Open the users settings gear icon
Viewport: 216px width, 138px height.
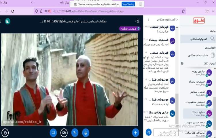pyautogui.click(x=182, y=63)
